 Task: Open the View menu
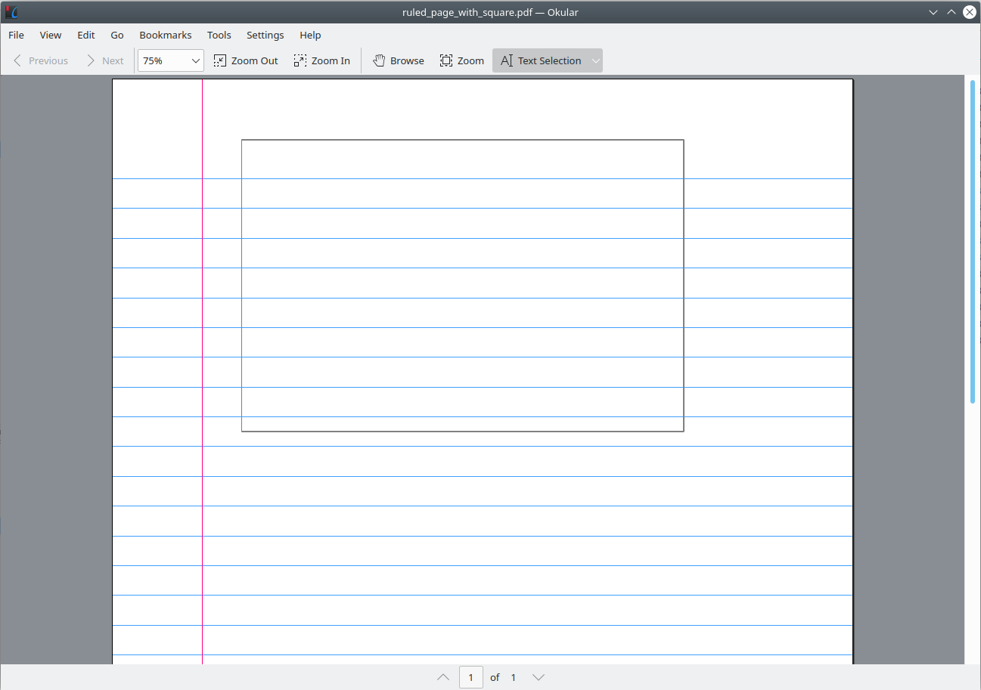click(x=51, y=35)
